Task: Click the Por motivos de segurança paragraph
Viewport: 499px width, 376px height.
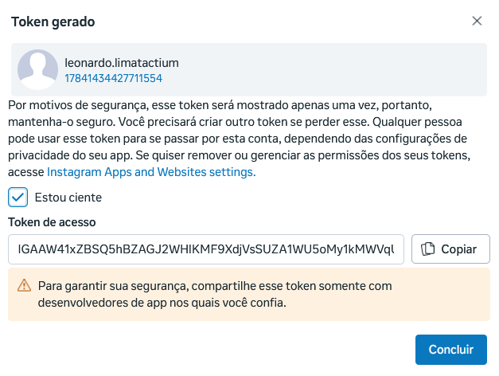Action: [239, 139]
